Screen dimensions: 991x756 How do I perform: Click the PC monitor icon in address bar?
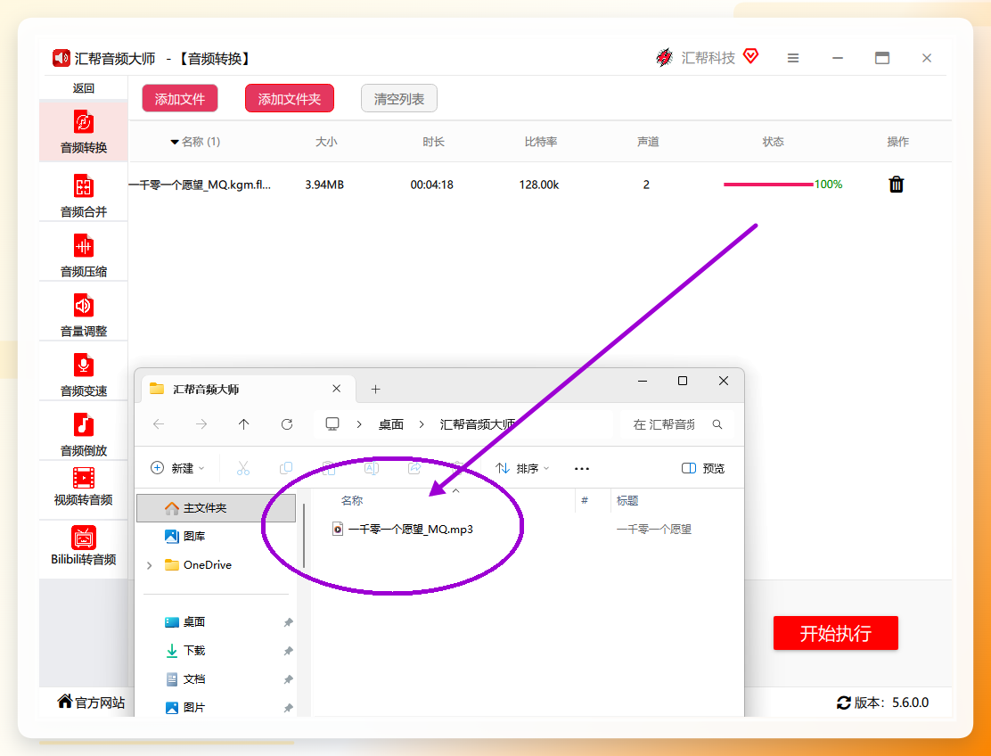point(332,424)
